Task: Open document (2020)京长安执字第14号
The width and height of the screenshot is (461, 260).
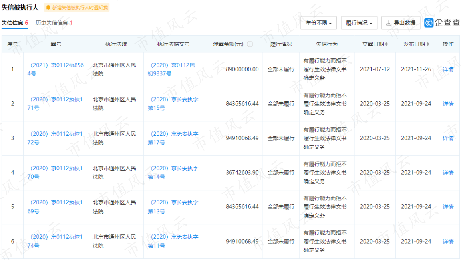Action: tap(173, 173)
